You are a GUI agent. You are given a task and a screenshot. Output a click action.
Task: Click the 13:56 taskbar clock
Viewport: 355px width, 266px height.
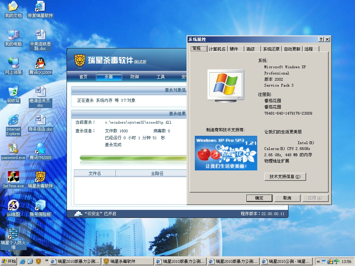coord(346,262)
